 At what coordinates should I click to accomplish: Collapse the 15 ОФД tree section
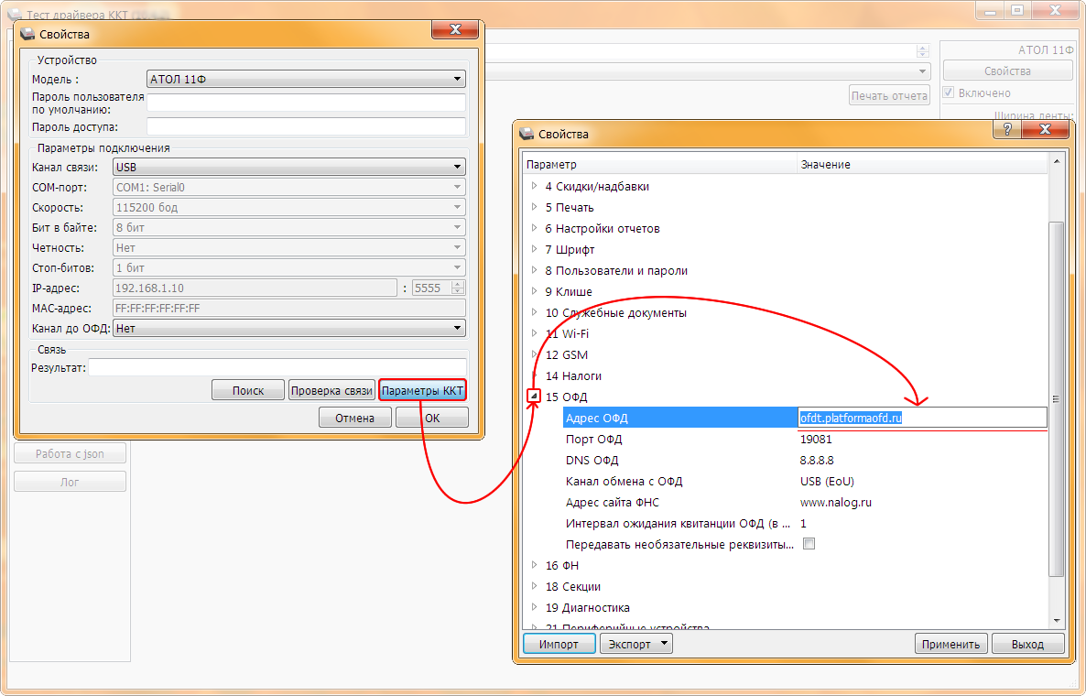pyautogui.click(x=535, y=397)
